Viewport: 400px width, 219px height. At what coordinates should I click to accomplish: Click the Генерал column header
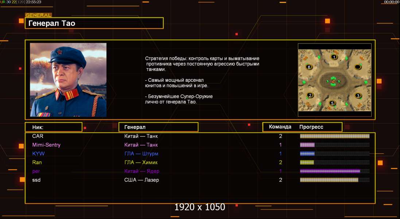[158, 127]
